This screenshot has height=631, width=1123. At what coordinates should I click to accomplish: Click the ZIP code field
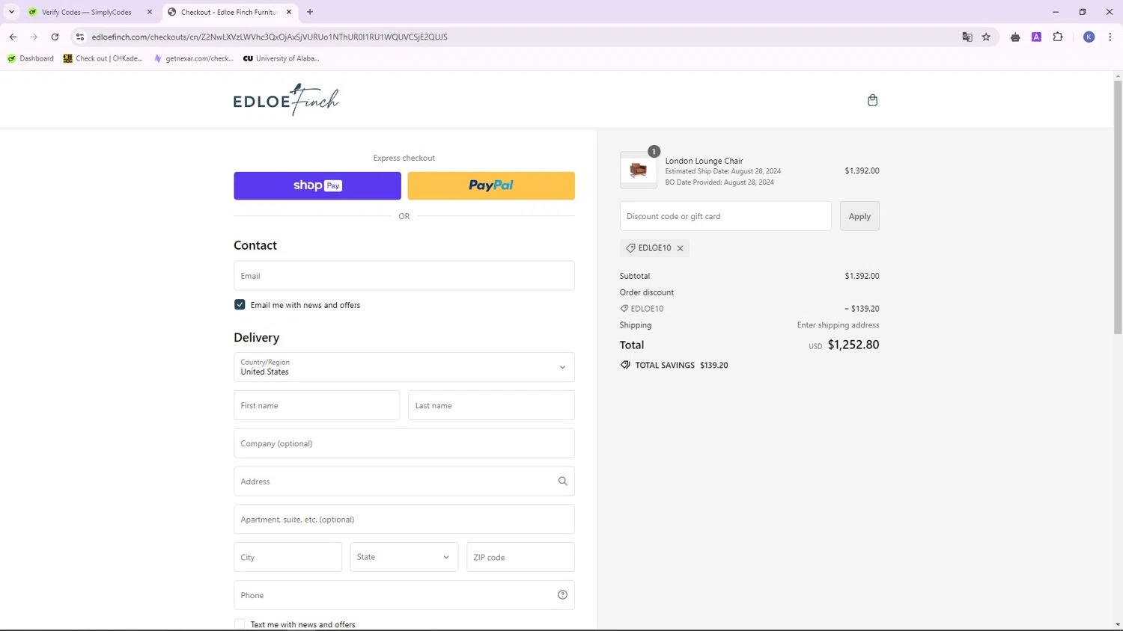pos(520,557)
